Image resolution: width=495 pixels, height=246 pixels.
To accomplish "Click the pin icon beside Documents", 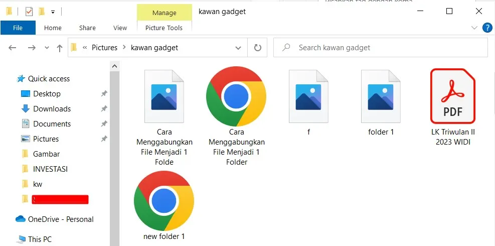I will click(x=104, y=124).
